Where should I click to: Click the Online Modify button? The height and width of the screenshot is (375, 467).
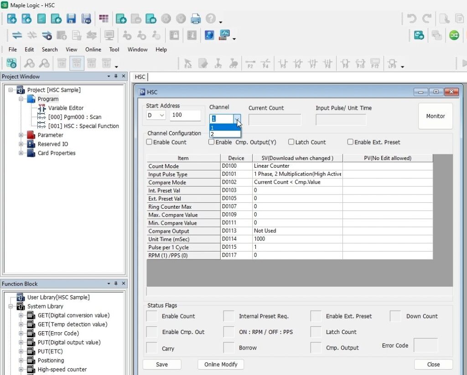click(221, 364)
